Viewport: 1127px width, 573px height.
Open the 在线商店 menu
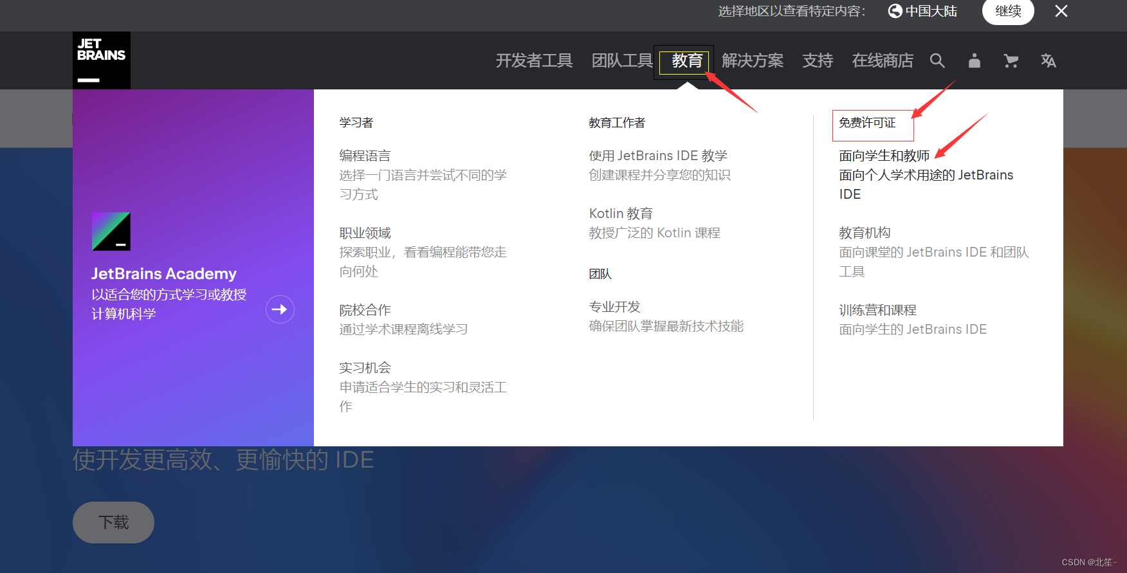pyautogui.click(x=883, y=60)
